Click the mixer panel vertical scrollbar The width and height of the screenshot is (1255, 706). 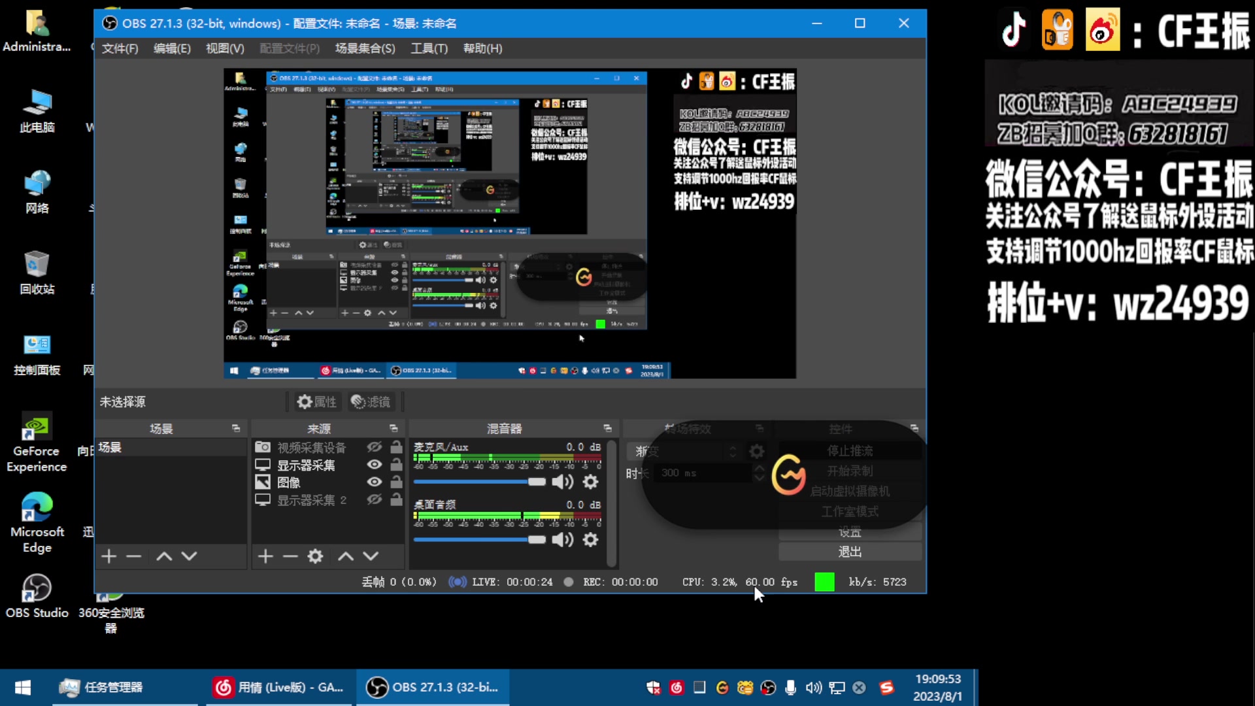tap(612, 503)
